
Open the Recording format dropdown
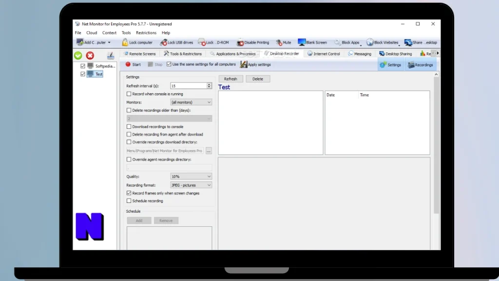pos(191,185)
